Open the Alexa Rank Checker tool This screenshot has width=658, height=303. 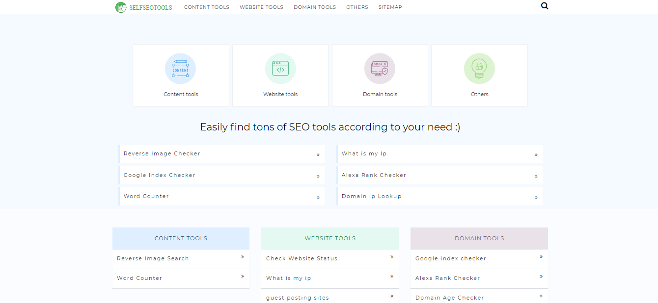coord(374,175)
